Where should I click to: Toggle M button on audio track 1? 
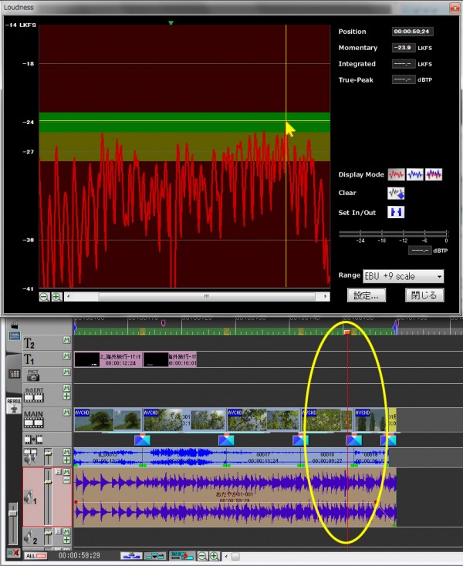click(66, 471)
